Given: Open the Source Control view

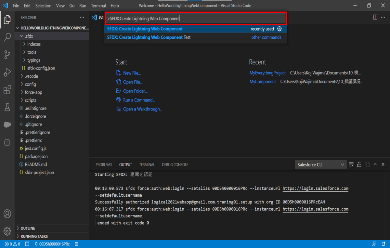Looking at the screenshot, I should pyautogui.click(x=7, y=55).
